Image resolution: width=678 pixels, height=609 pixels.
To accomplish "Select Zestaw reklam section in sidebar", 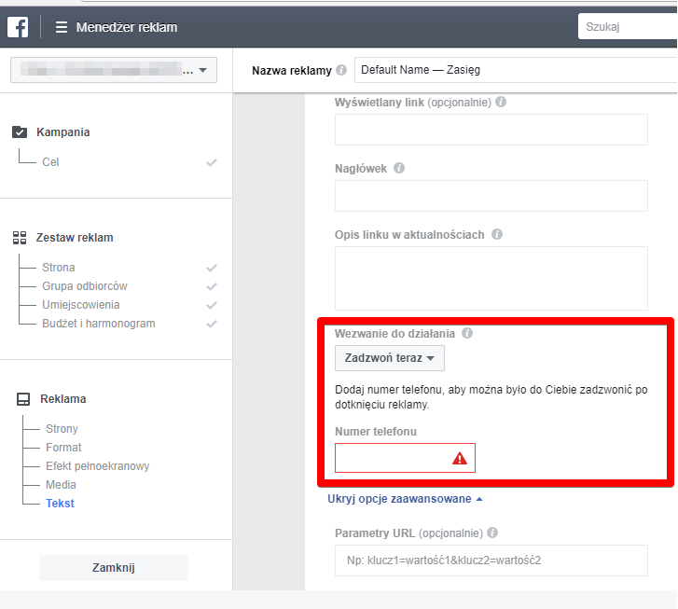I will 75,238.
